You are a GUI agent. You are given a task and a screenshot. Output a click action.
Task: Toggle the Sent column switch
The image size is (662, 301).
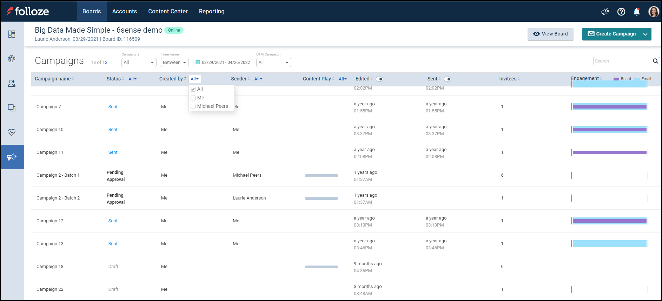pyautogui.click(x=448, y=79)
